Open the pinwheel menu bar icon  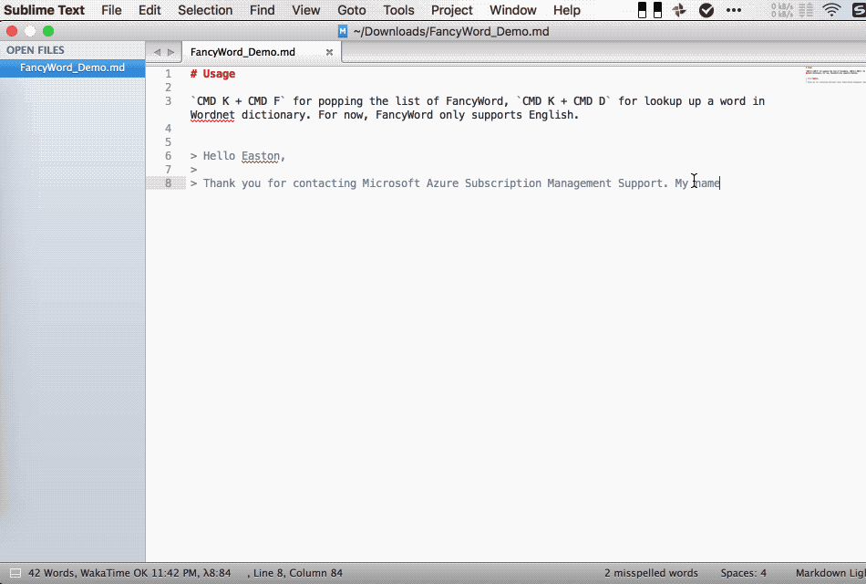[679, 9]
